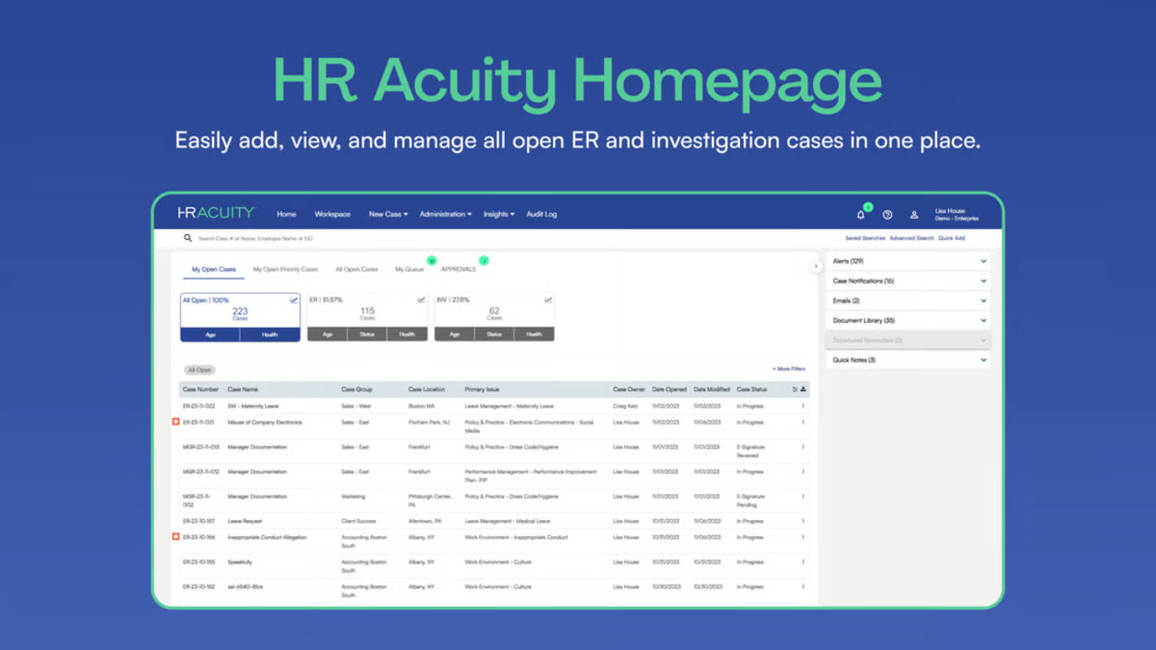Viewport: 1156px width, 650px height.
Task: Open the Administration dropdown menu
Action: (x=445, y=214)
